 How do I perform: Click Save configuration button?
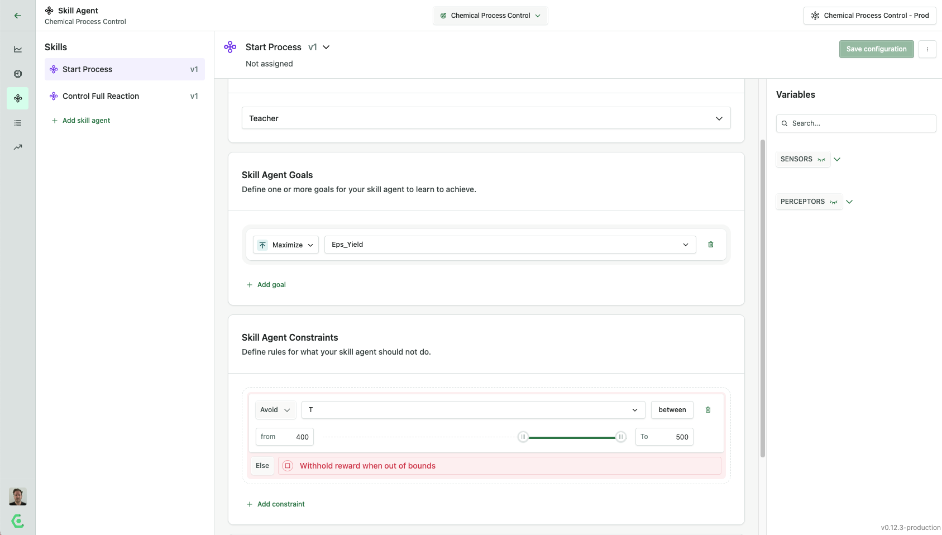point(877,49)
